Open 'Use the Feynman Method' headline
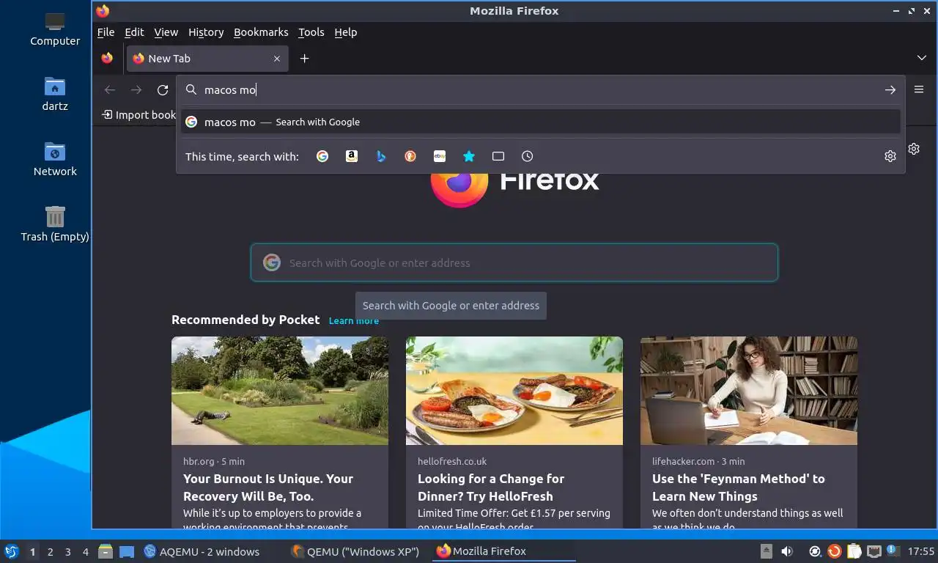938x563 pixels. pos(739,487)
